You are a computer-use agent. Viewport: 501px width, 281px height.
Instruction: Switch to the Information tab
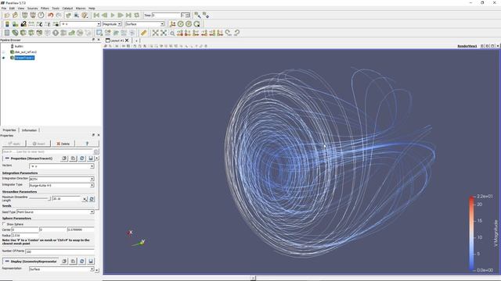point(30,130)
